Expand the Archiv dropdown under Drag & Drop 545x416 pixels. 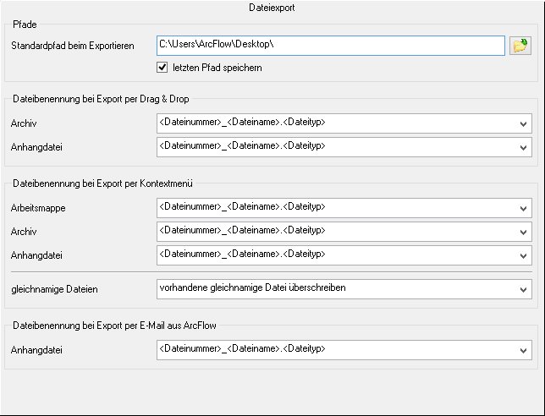point(344,123)
